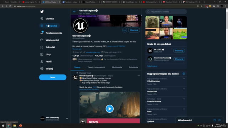Viewport: 228px width, 128px height.
Task: Open 12,9 tys. Obserwowanych following list
Action: (x=82, y=55)
